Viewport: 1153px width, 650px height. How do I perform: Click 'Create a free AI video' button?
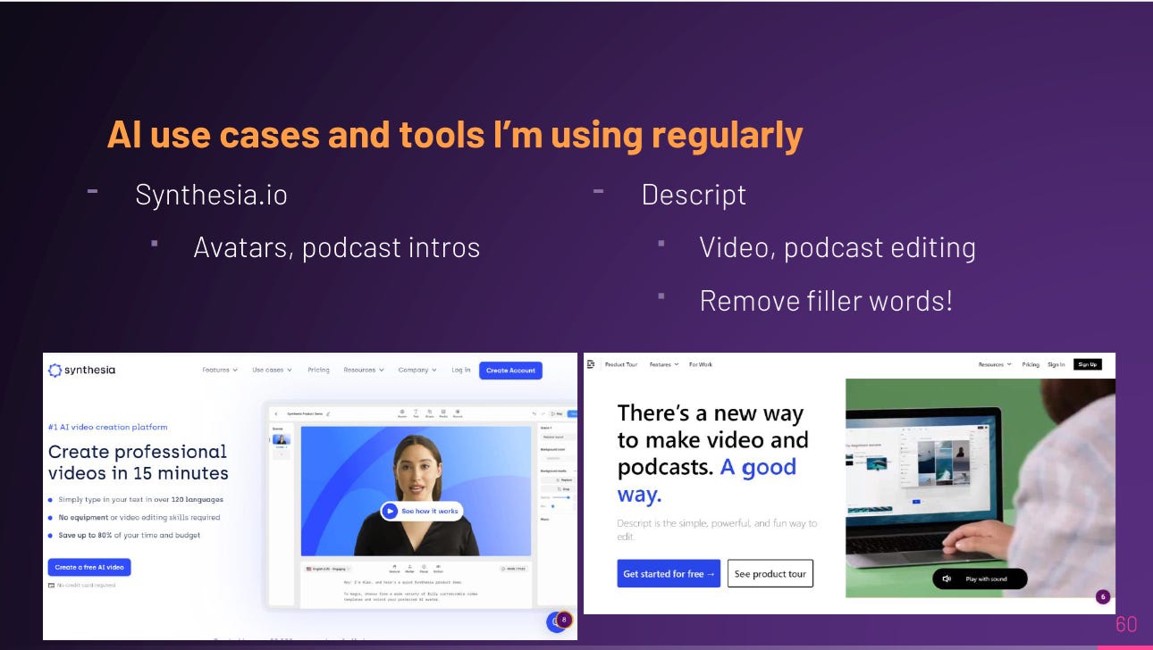(89, 567)
